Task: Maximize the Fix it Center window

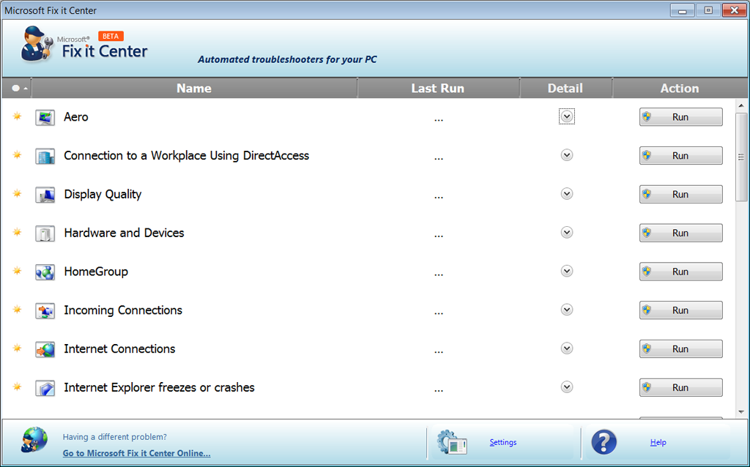Action: pos(708,10)
